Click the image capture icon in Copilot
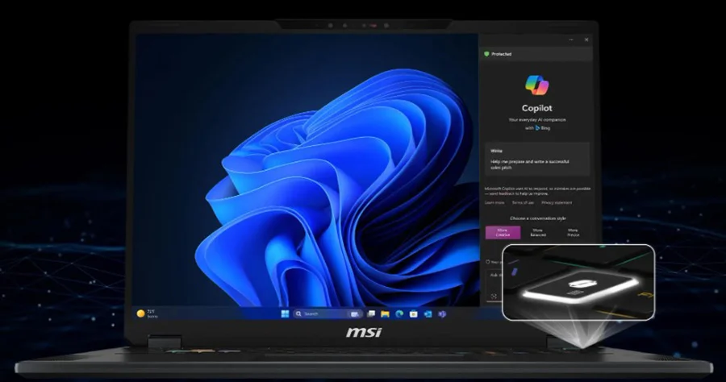Image resolution: width=726 pixels, height=382 pixels. (x=494, y=297)
